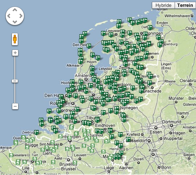Open the light green marker near Roeselare

pyautogui.click(x=11, y=155)
